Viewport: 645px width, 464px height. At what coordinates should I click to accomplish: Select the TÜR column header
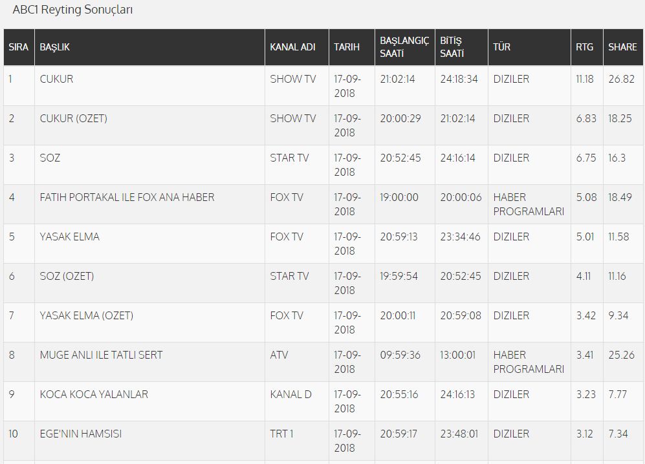pos(529,47)
